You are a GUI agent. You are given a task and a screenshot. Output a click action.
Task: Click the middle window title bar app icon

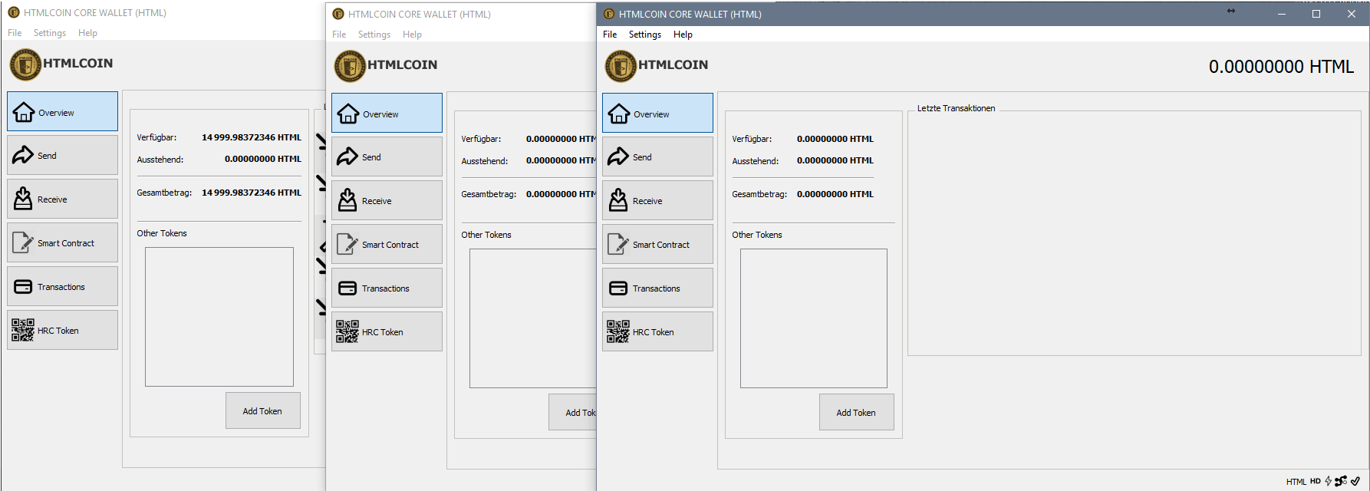point(338,14)
